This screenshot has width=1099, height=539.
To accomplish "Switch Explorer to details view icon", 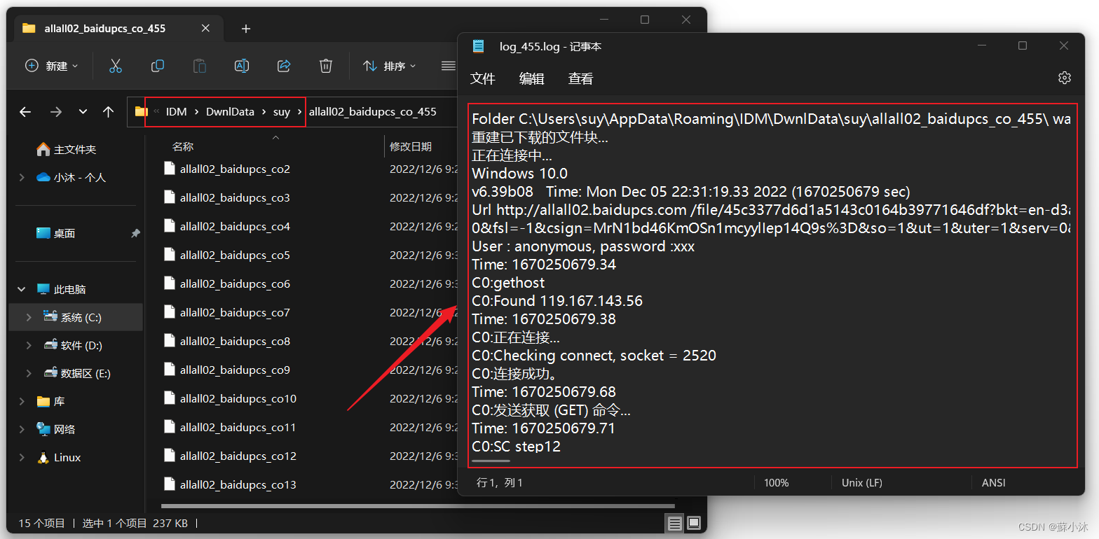I will click(x=674, y=523).
